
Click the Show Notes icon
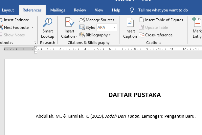tap(1, 35)
